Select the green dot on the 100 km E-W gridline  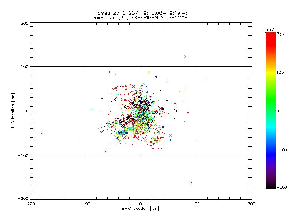coord(196,141)
